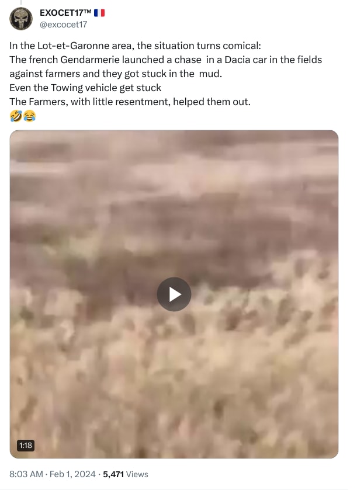
Task: Click the 'The Farmers, with little resentment' line
Action: coord(130,102)
